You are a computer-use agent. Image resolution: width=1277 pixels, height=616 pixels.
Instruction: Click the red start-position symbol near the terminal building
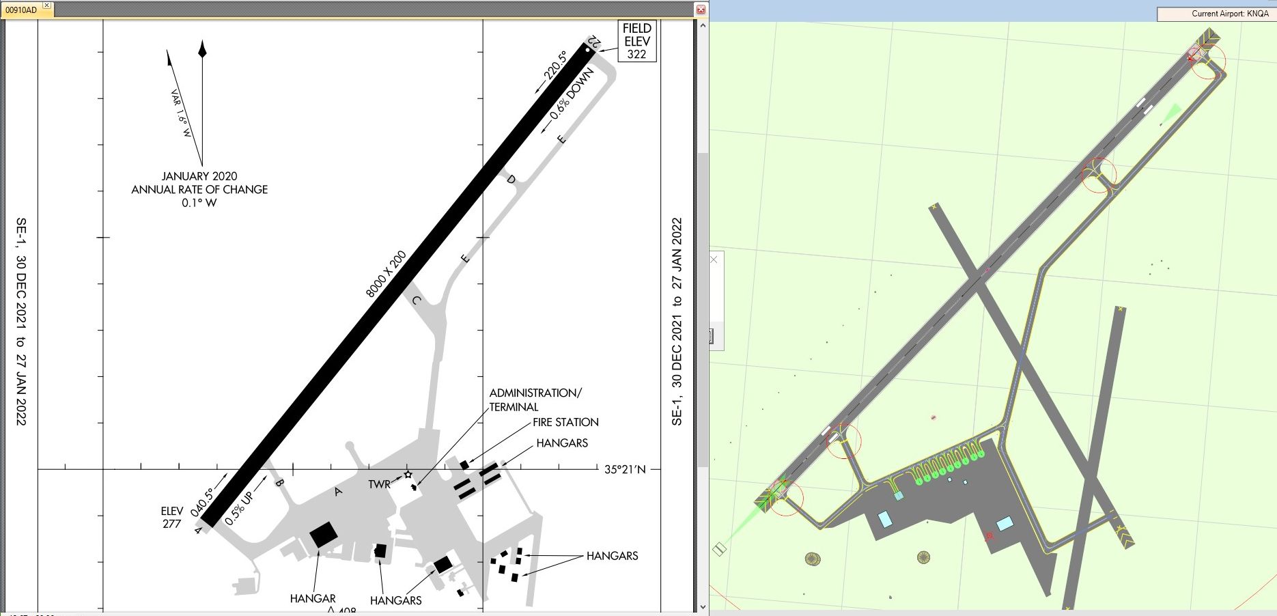(989, 535)
